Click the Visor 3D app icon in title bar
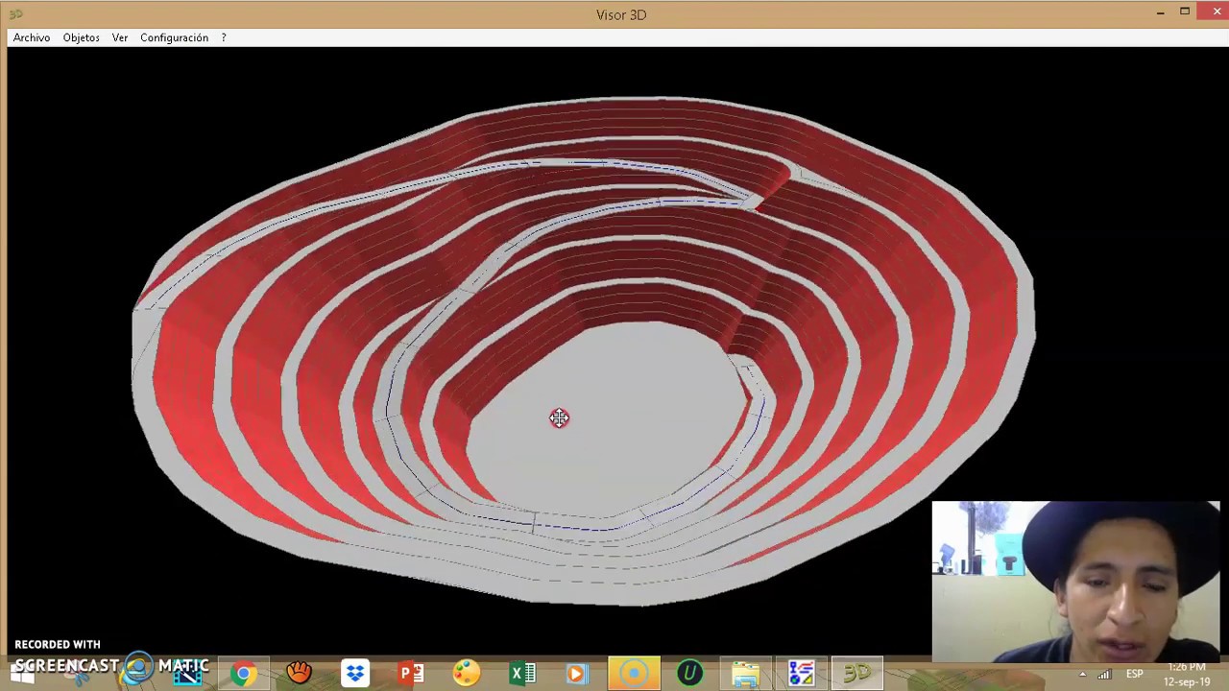1229x691 pixels. click(x=16, y=14)
